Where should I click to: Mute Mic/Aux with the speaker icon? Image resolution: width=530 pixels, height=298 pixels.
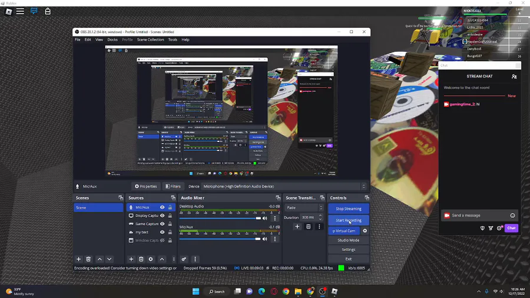(x=265, y=239)
